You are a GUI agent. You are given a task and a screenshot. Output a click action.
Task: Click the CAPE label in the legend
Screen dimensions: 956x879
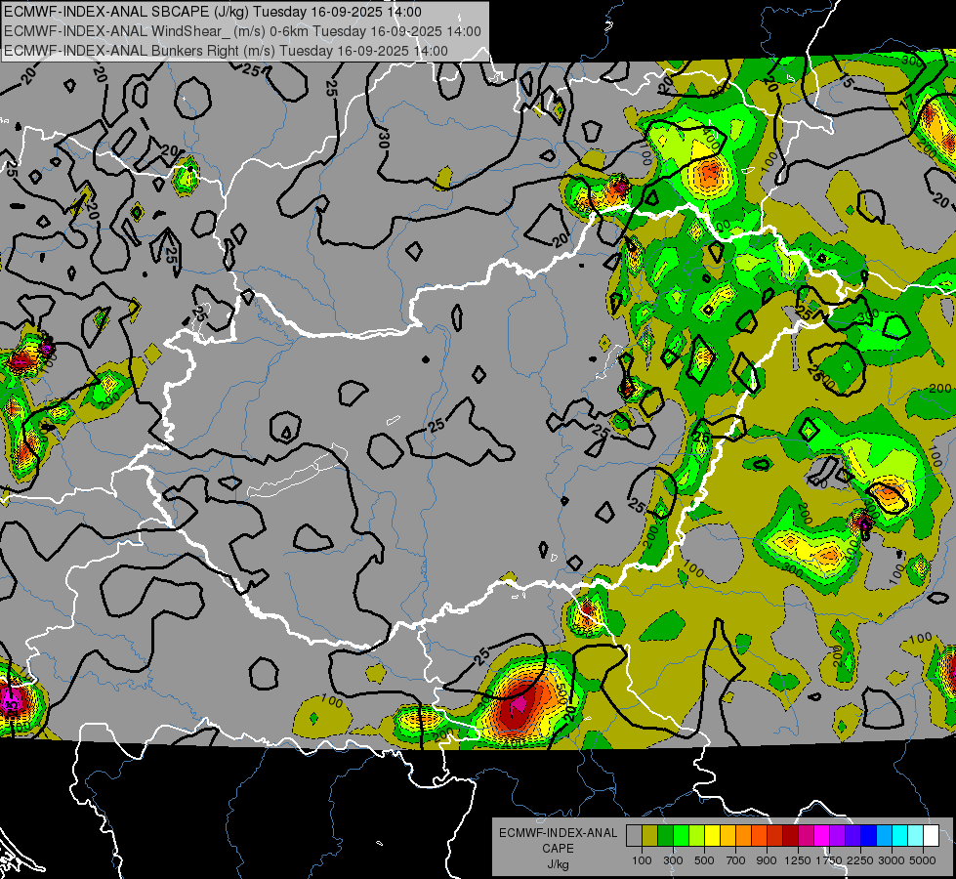(558, 849)
